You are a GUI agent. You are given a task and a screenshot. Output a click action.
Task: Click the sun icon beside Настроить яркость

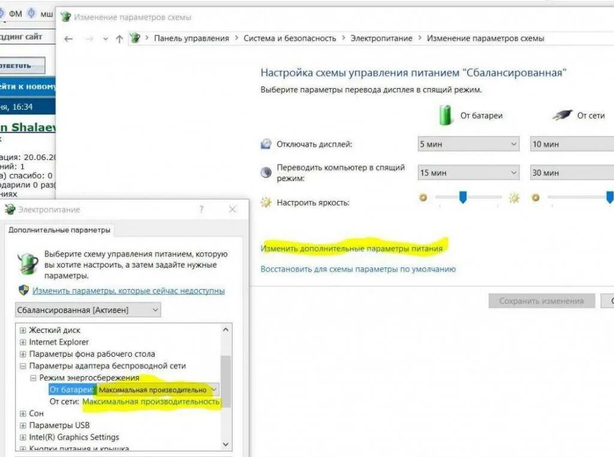pyautogui.click(x=265, y=202)
